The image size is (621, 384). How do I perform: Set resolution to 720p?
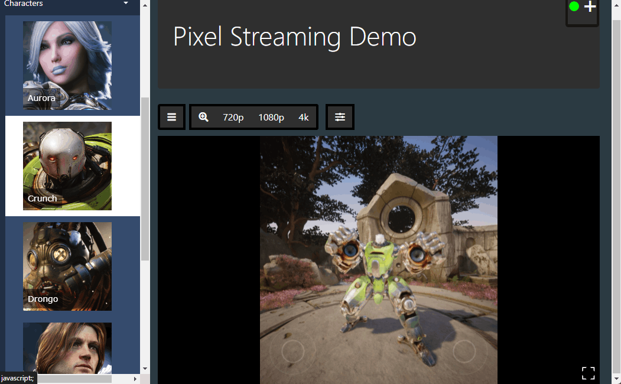[x=233, y=118]
